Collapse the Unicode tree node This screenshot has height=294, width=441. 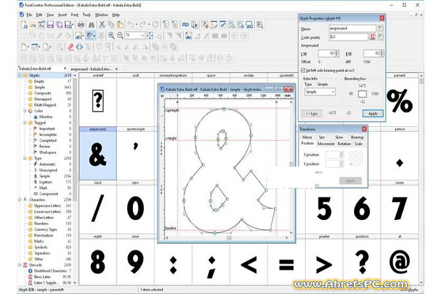[20, 265]
